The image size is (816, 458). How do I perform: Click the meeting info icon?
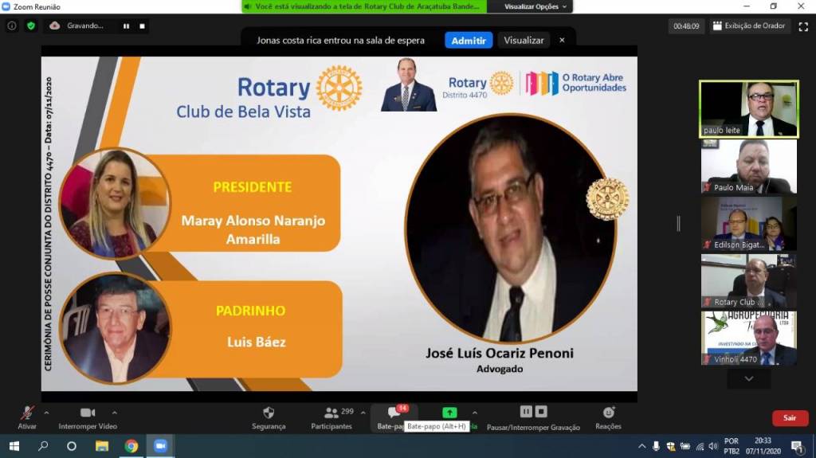pyautogui.click(x=12, y=25)
